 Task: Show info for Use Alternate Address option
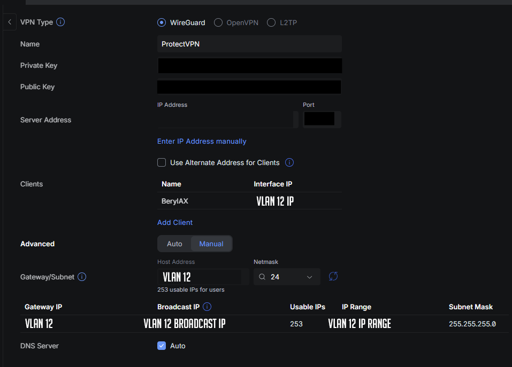tap(289, 162)
